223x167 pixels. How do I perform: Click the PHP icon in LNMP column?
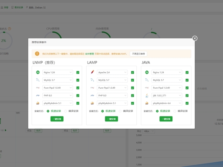[x=38, y=95]
